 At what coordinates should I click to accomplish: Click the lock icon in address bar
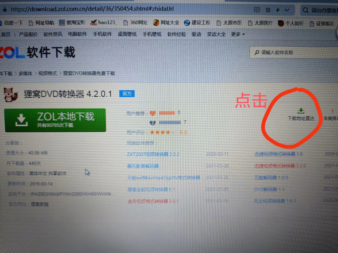click(5, 9)
